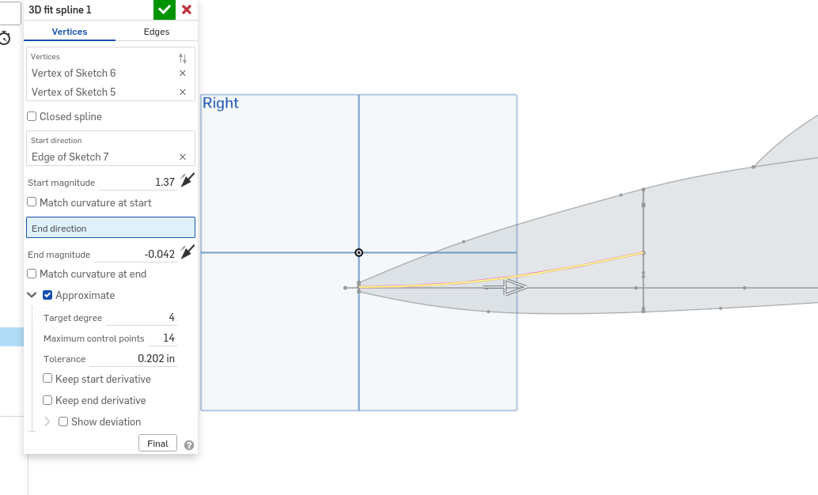Switch to the Edges tab
The image size is (818, 495).
(x=157, y=32)
